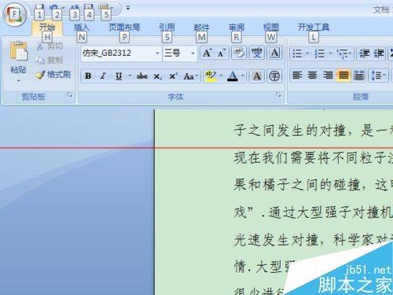
Task: Apply character border icon
Action: (x=274, y=53)
